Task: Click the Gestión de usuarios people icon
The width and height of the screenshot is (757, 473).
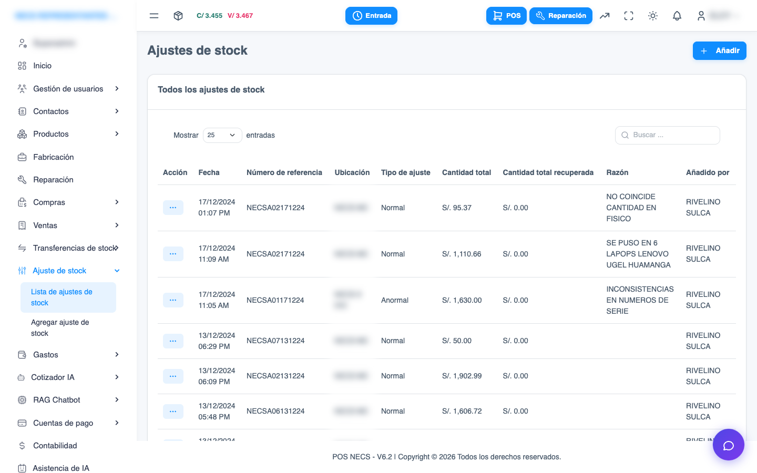Action: tap(22, 89)
